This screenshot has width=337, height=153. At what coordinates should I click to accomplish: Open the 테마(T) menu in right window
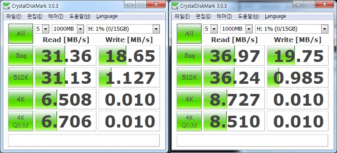(224, 16)
